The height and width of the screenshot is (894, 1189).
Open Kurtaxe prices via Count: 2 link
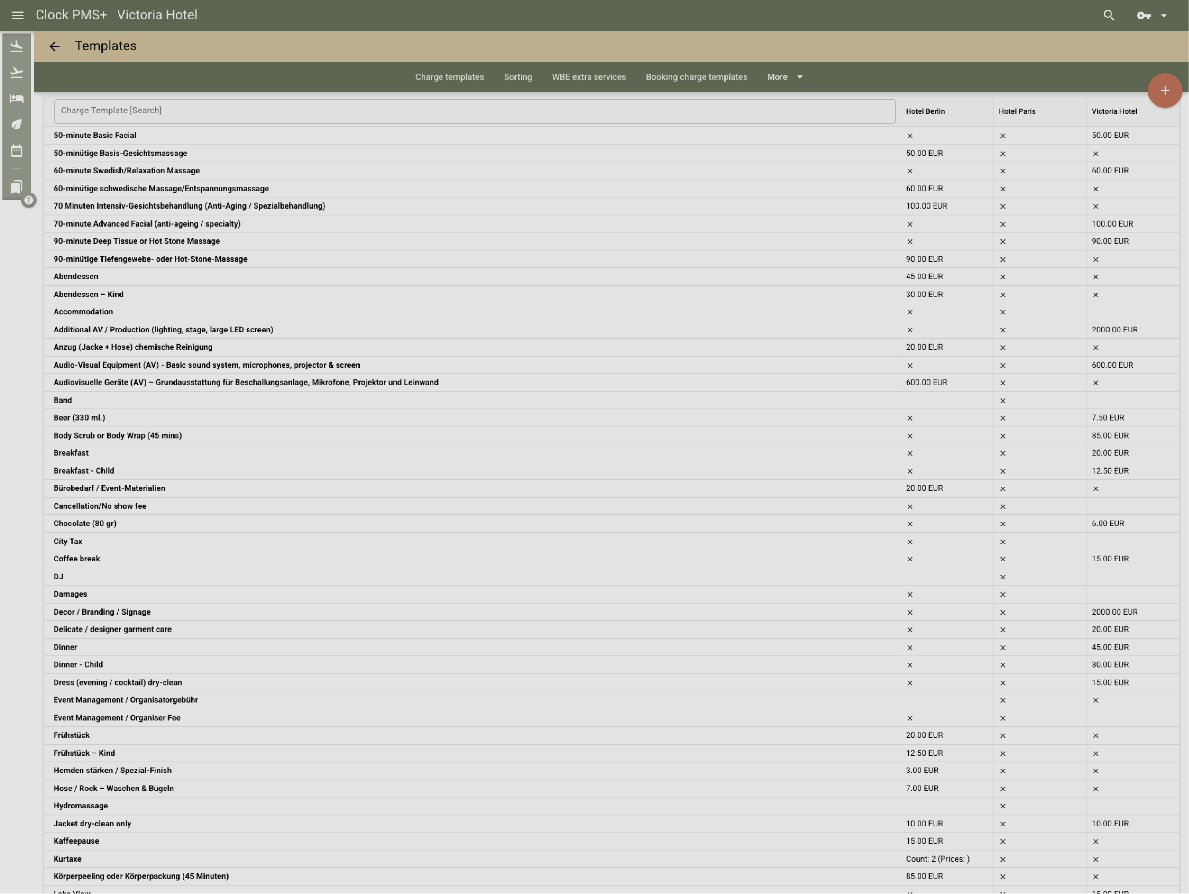938,858
